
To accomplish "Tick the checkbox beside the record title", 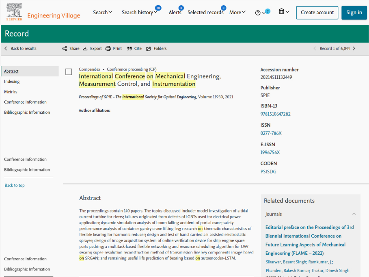I will coord(69,72).
